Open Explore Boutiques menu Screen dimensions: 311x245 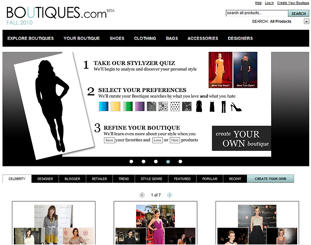(x=31, y=38)
